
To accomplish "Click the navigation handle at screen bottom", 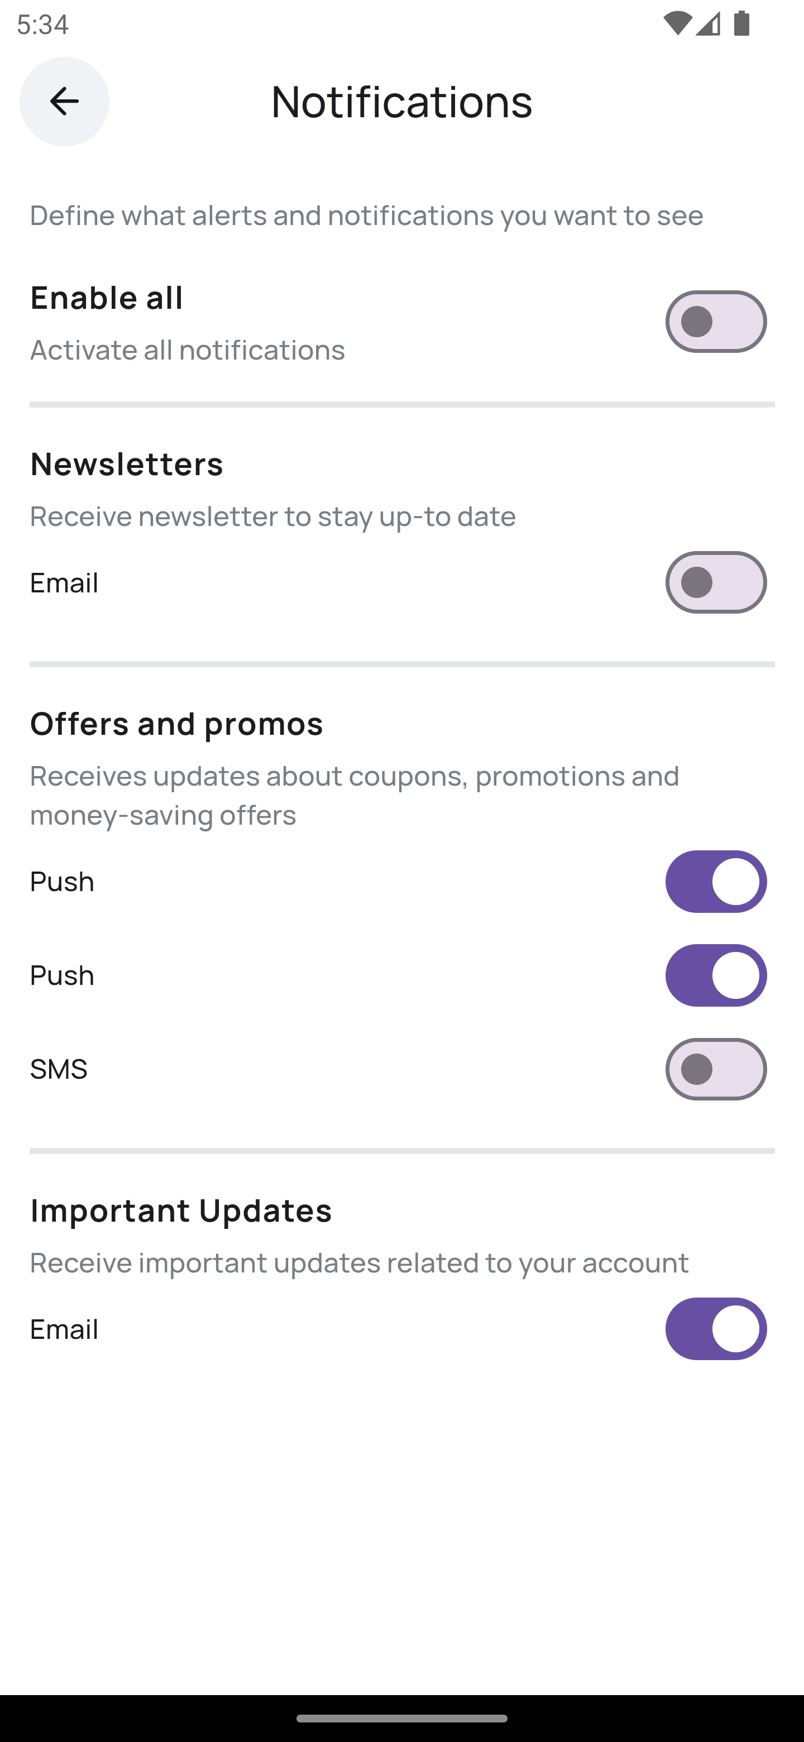I will pyautogui.click(x=401, y=1719).
